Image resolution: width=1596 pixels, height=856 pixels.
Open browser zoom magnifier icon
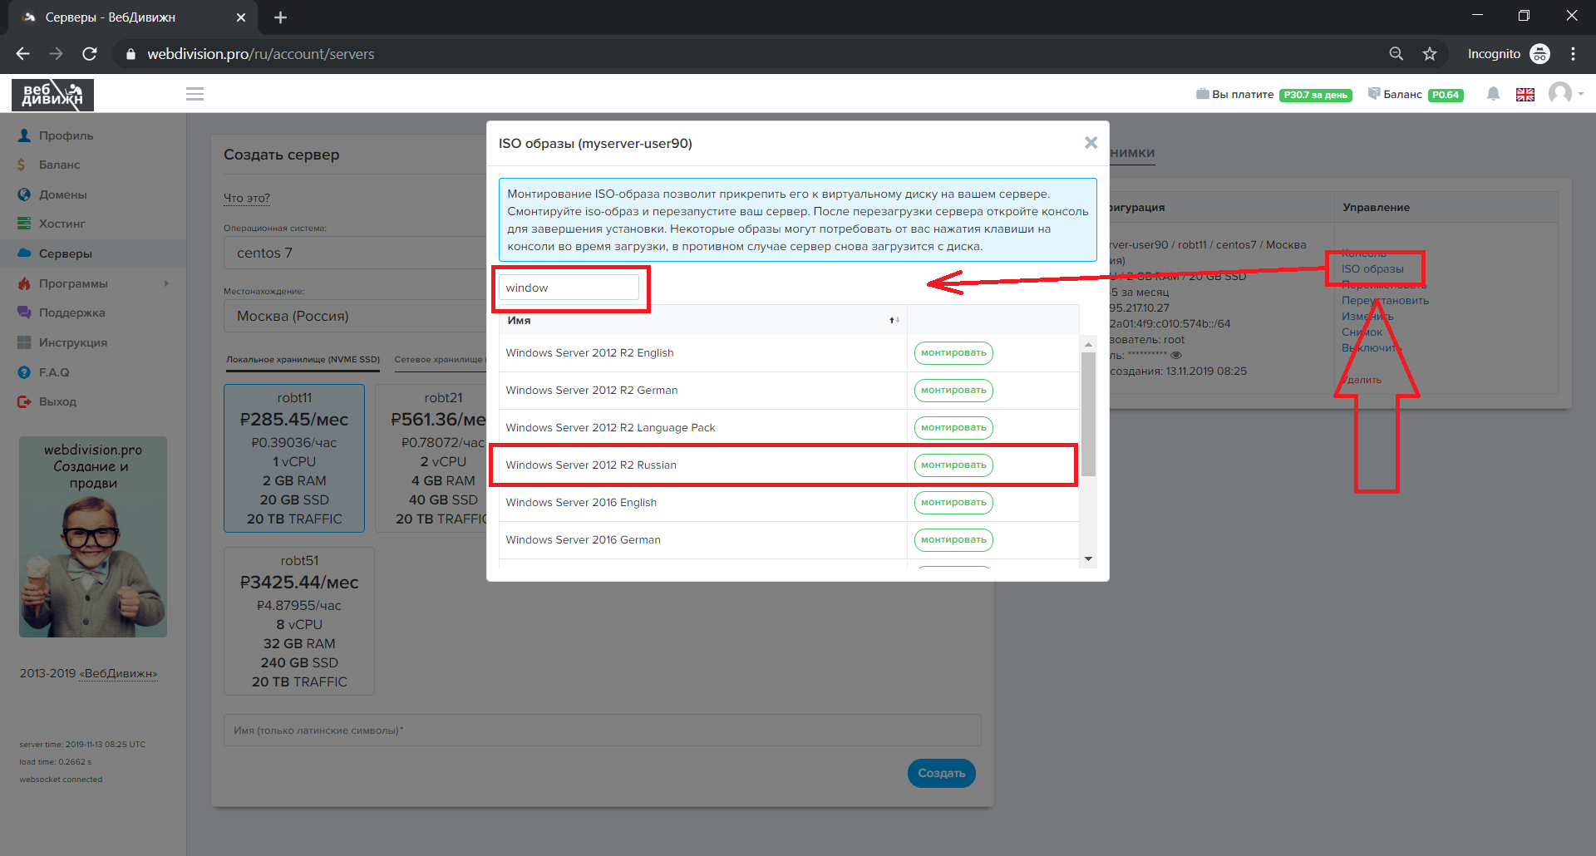1396,54
